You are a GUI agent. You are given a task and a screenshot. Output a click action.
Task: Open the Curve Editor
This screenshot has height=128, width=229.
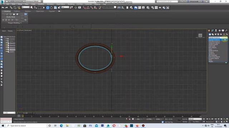tap(140, 7)
